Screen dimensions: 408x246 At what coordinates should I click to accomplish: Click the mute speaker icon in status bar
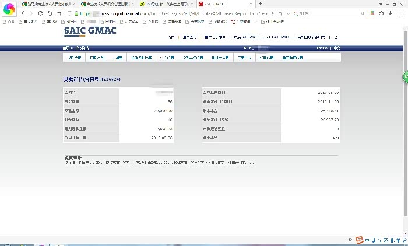coord(350,240)
